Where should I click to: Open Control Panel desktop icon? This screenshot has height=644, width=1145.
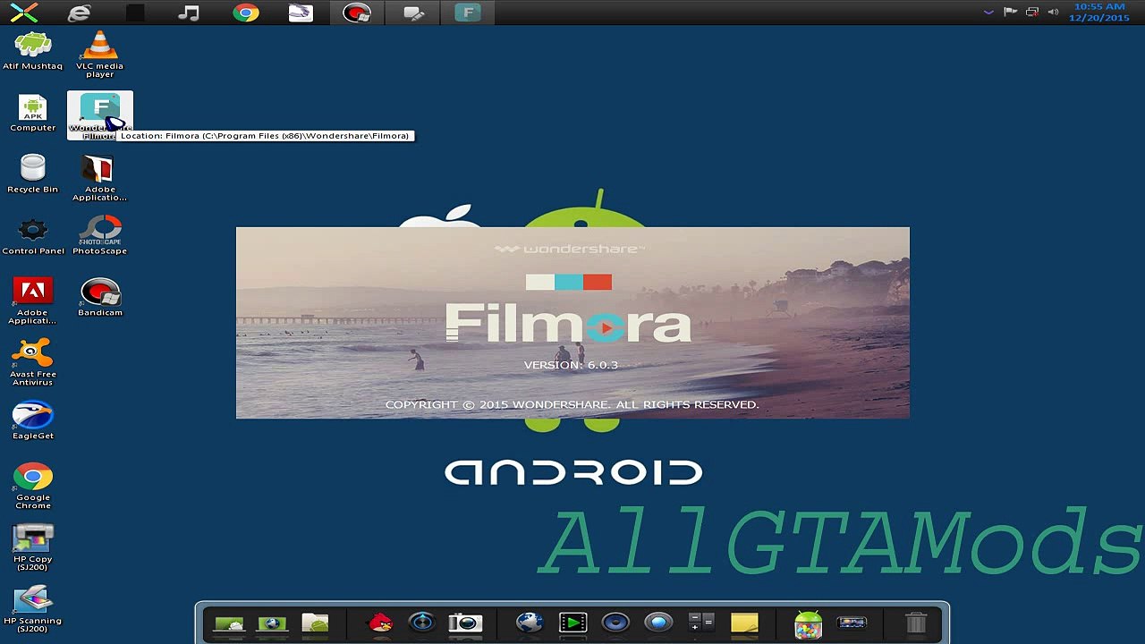33,236
